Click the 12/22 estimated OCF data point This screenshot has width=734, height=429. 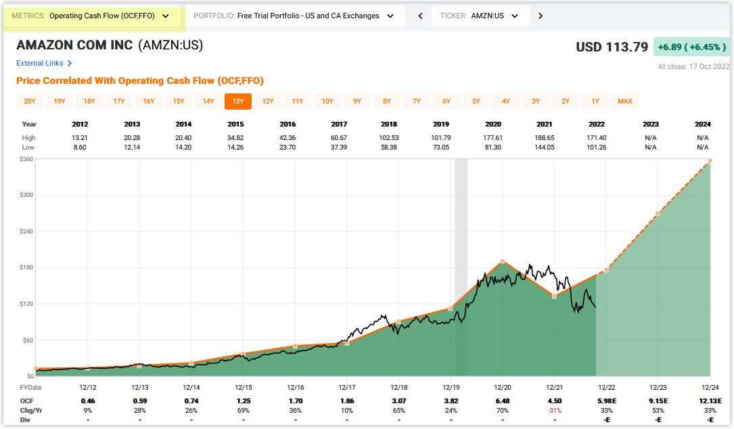tap(606, 270)
